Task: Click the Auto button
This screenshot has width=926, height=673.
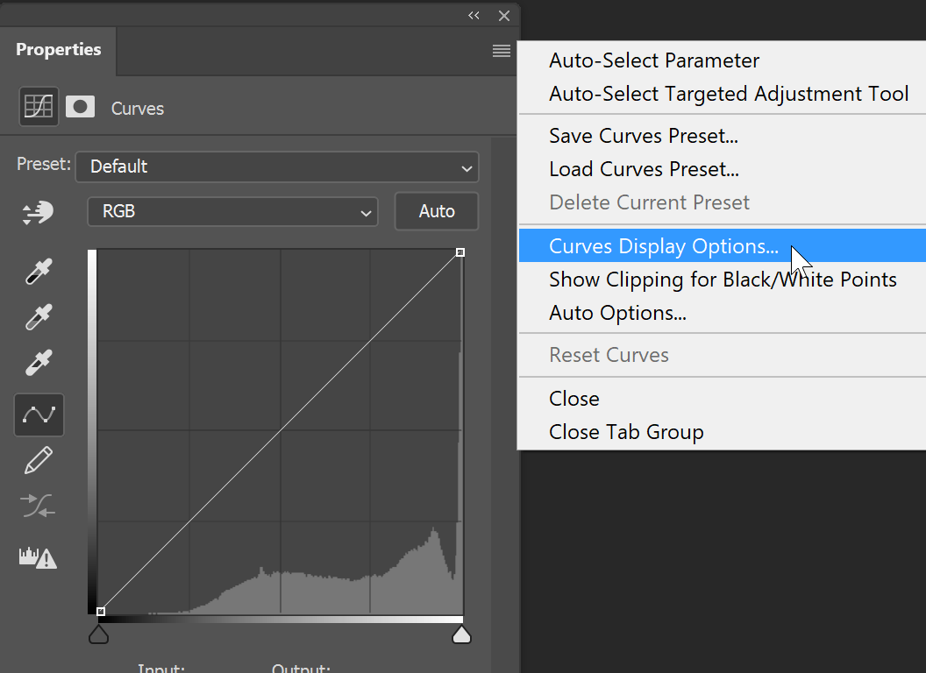Action: (436, 211)
